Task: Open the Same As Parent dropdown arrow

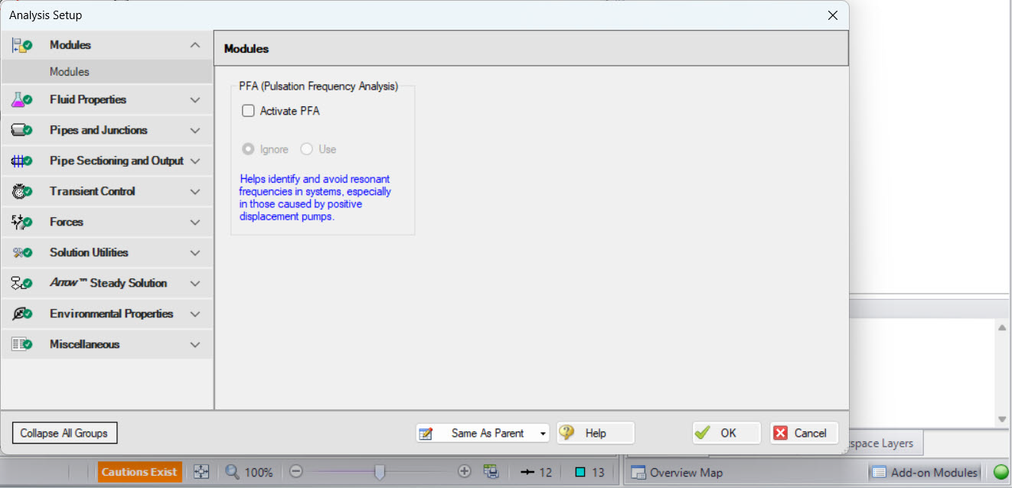Action: [543, 434]
